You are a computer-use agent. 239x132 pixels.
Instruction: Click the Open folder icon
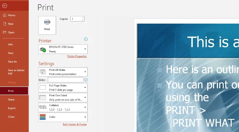coord(5,32)
